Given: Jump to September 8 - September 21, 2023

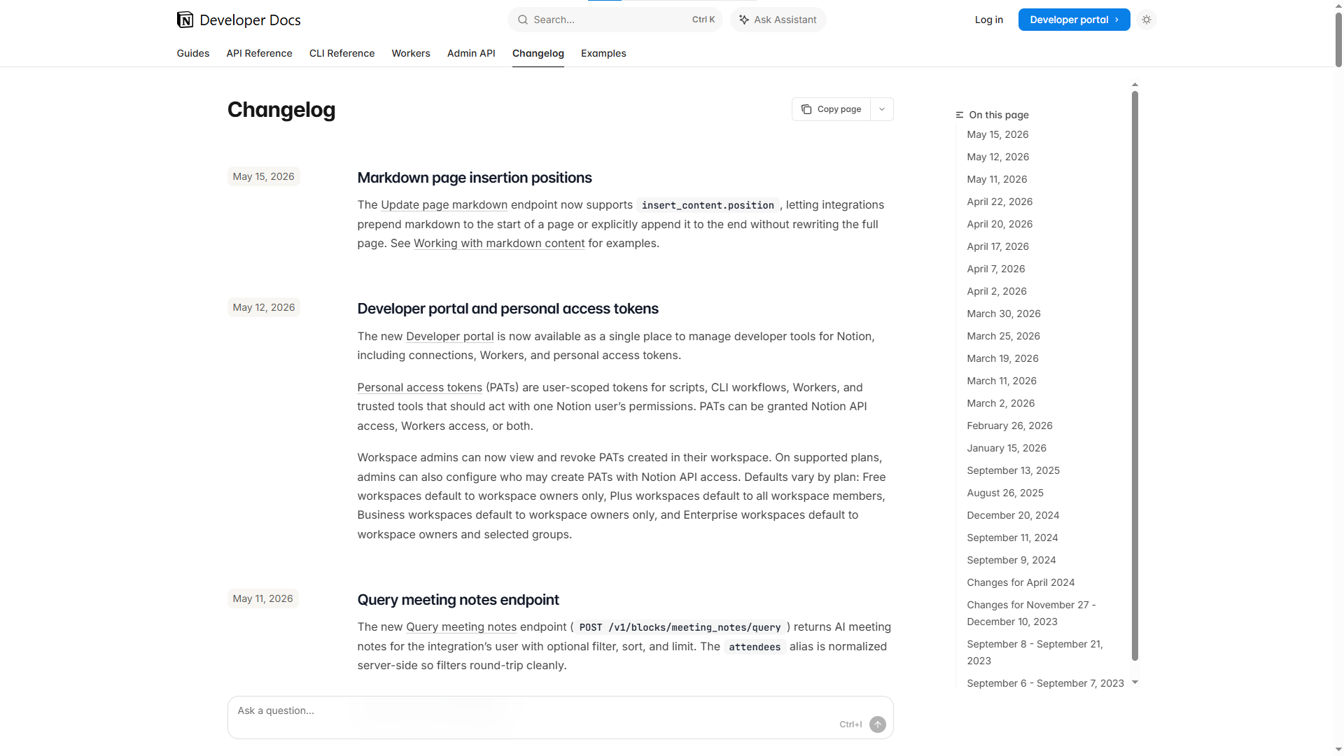Looking at the screenshot, I should click(x=1035, y=652).
